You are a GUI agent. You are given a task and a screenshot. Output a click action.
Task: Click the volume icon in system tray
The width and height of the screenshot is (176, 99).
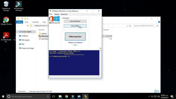158,97
